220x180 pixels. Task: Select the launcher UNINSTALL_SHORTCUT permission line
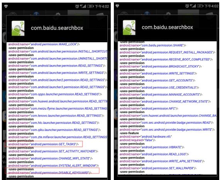click(58, 58)
